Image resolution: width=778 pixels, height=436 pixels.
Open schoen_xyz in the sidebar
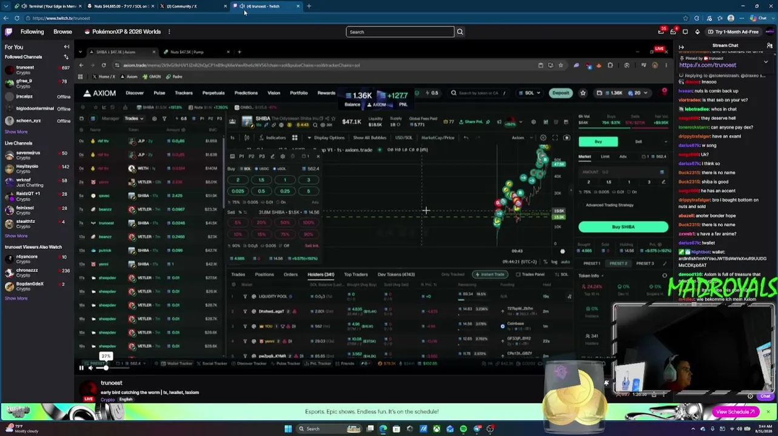pos(36,121)
